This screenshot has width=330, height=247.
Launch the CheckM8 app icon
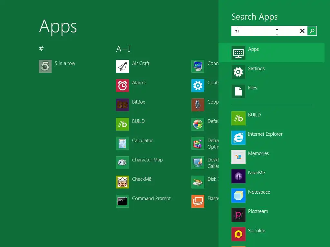(x=122, y=182)
